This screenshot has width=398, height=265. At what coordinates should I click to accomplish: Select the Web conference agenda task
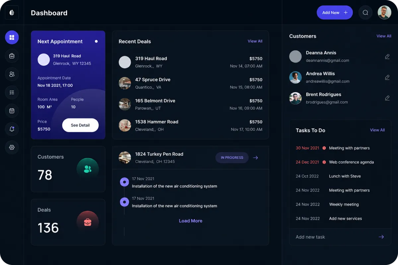(x=351, y=162)
